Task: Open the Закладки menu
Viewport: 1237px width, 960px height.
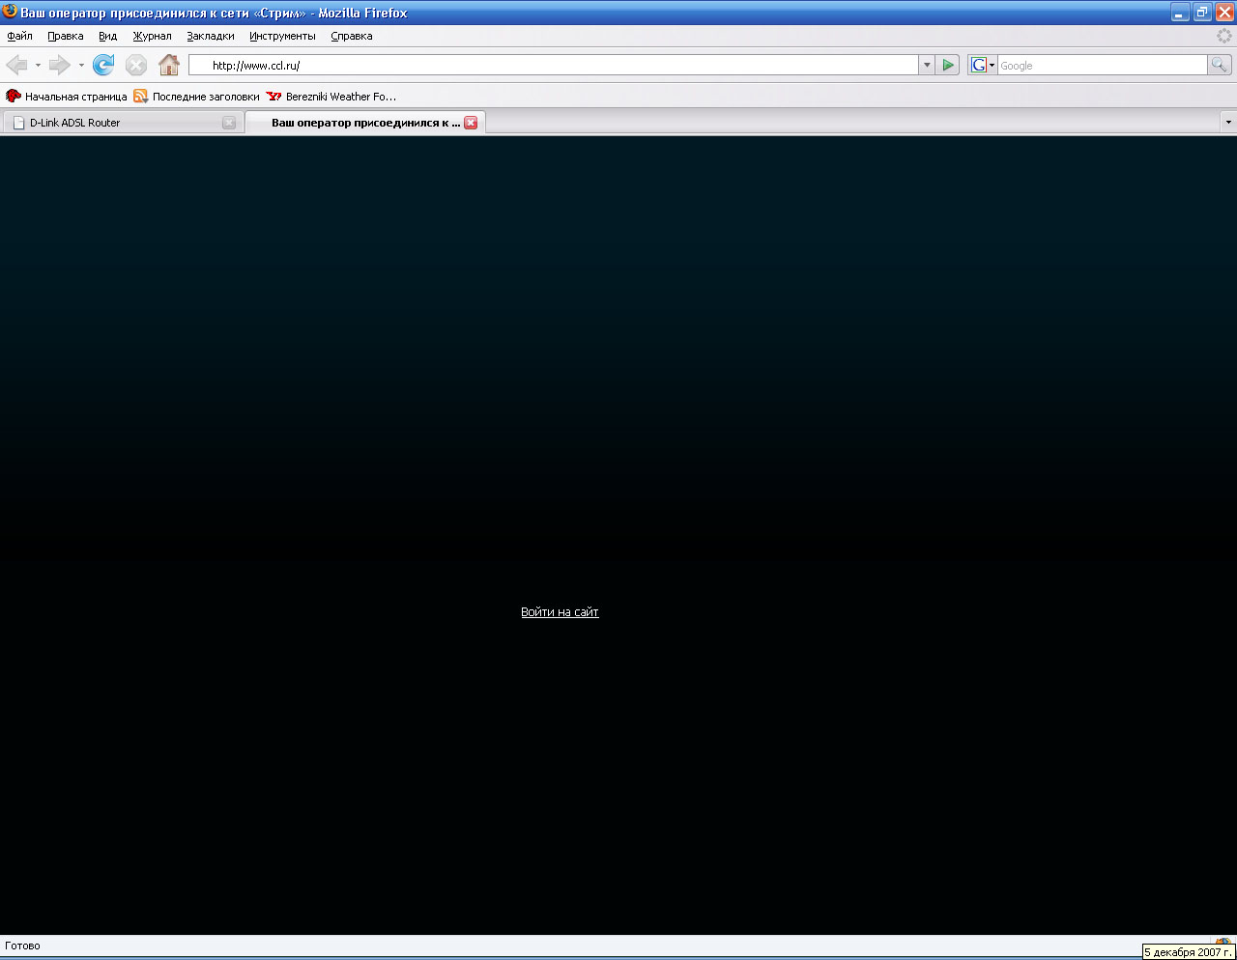Action: point(211,36)
